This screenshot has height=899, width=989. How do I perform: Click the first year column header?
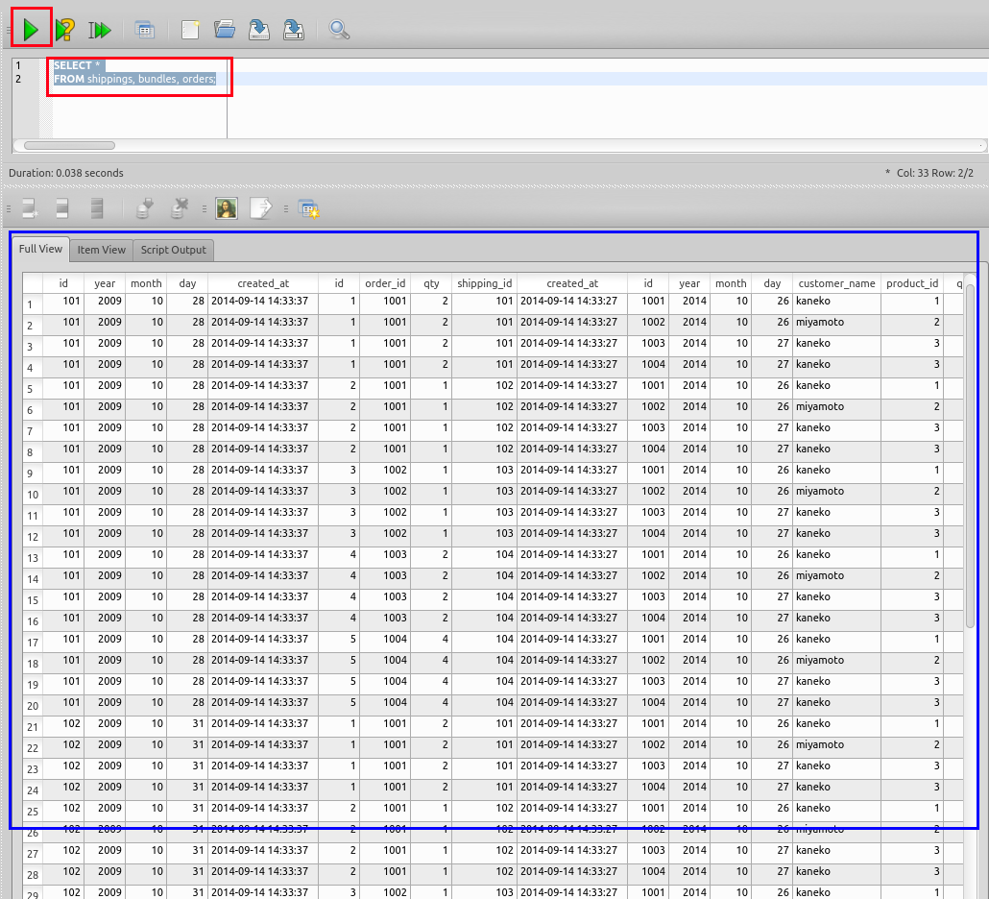(x=105, y=283)
